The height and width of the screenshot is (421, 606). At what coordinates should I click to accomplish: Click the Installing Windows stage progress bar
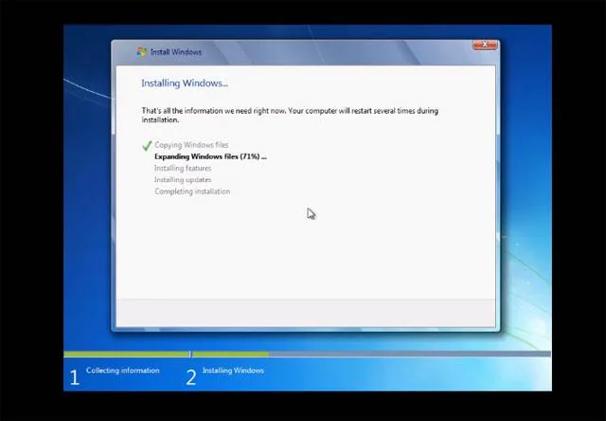pos(371,354)
